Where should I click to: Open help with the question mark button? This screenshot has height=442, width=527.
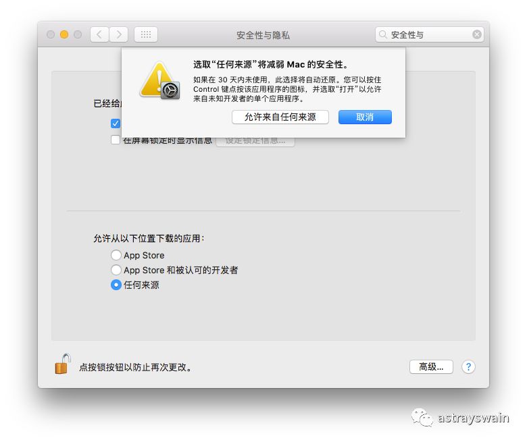tap(468, 367)
